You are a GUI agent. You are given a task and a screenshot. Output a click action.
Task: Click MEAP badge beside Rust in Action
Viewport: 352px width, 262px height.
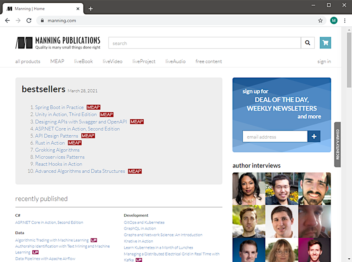coord(75,143)
